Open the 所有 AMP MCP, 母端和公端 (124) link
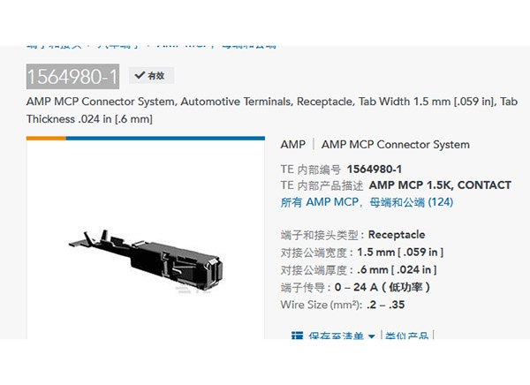The width and height of the screenshot is (530, 385). [x=367, y=202]
